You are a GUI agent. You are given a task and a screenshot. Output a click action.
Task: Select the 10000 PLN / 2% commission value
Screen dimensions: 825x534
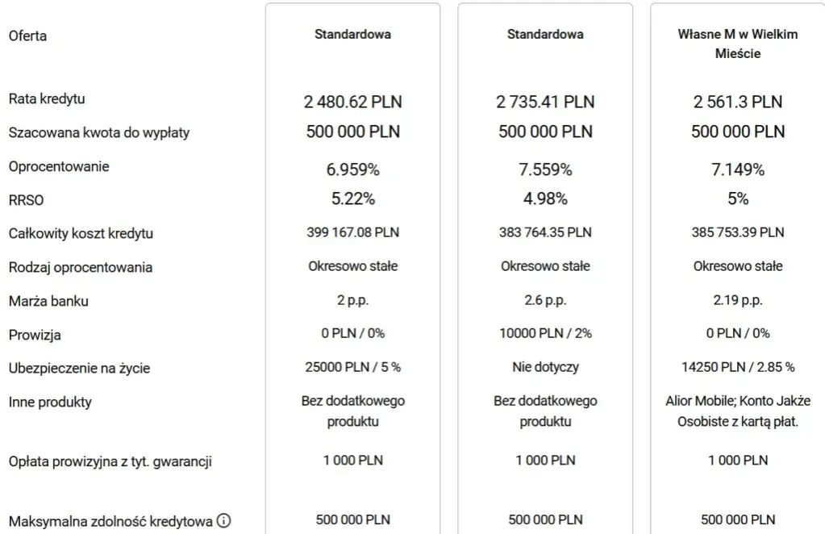[x=545, y=333]
